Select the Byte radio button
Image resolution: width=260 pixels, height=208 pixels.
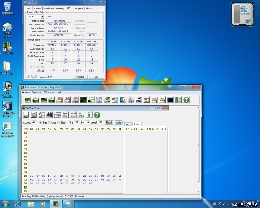(41, 123)
